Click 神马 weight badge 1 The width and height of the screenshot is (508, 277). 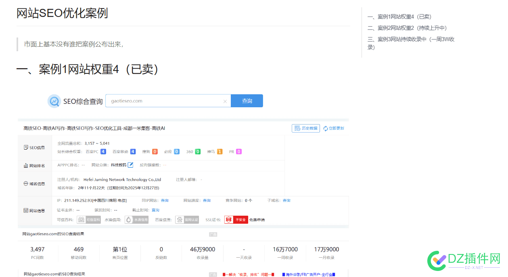tap(220, 152)
